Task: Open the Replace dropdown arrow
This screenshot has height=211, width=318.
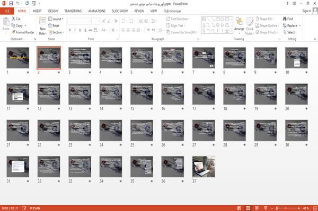Action: 300,25
